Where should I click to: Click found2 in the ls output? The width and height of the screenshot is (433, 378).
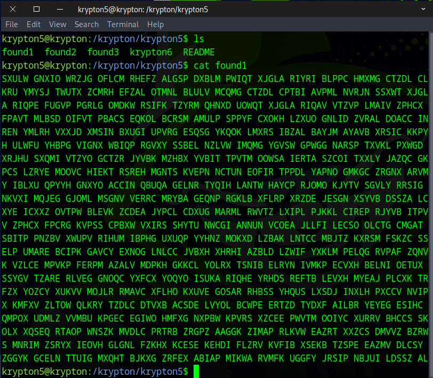point(60,52)
